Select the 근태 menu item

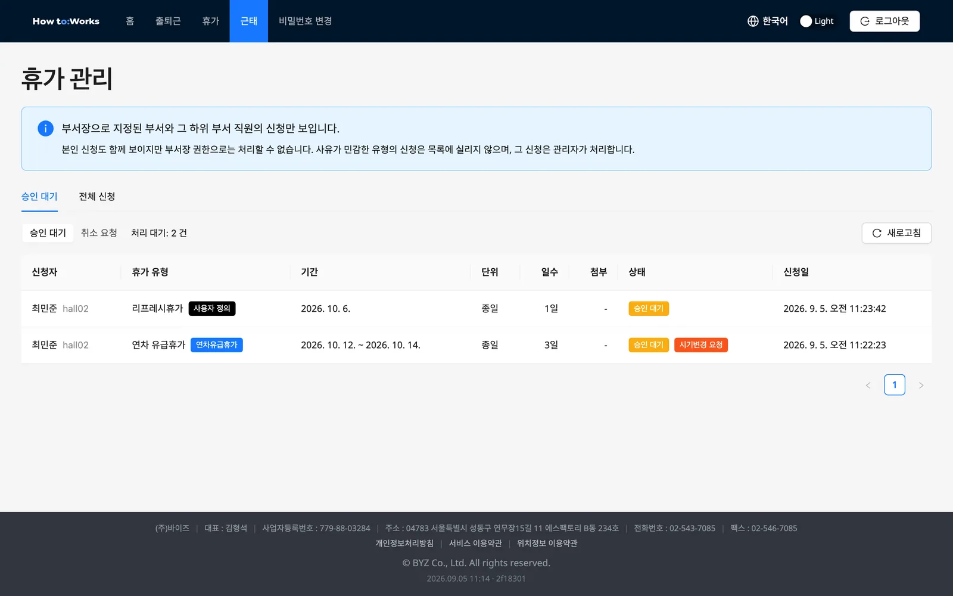point(249,21)
